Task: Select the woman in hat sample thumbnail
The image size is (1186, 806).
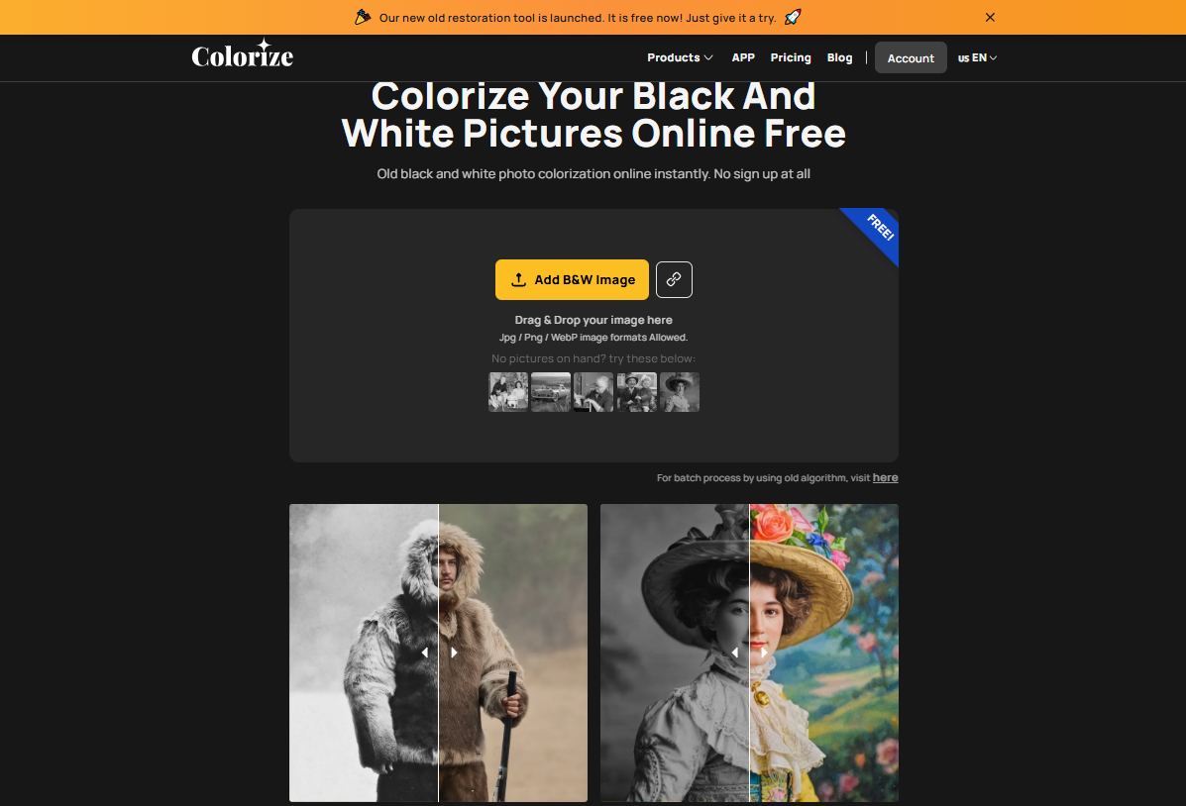Action: pyautogui.click(x=680, y=392)
